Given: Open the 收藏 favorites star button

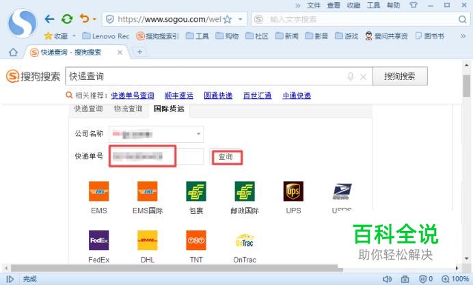Looking at the screenshot, I should click(x=56, y=36).
